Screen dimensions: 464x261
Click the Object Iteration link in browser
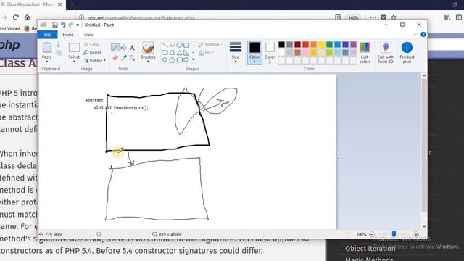pyautogui.click(x=370, y=249)
